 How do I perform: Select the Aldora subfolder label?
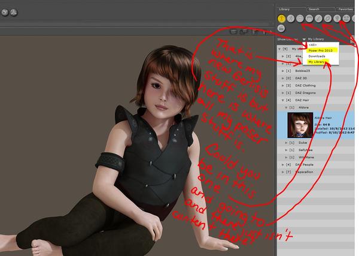click(303, 107)
